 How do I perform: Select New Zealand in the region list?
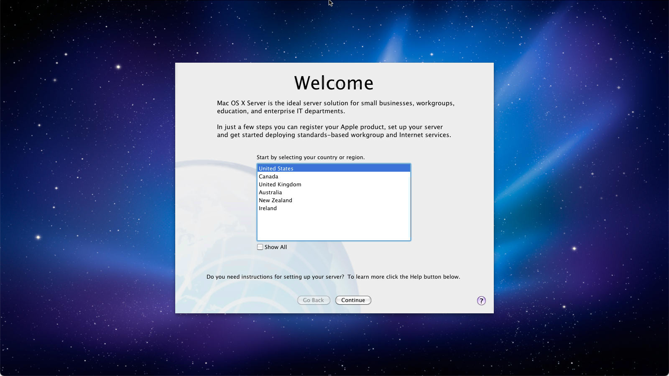[x=334, y=200]
